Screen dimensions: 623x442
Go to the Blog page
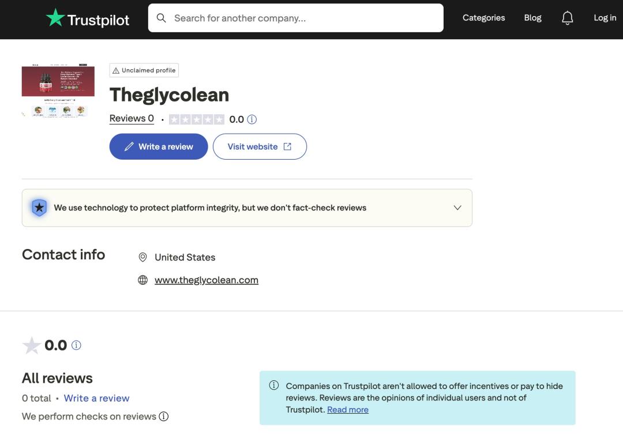[x=532, y=18]
